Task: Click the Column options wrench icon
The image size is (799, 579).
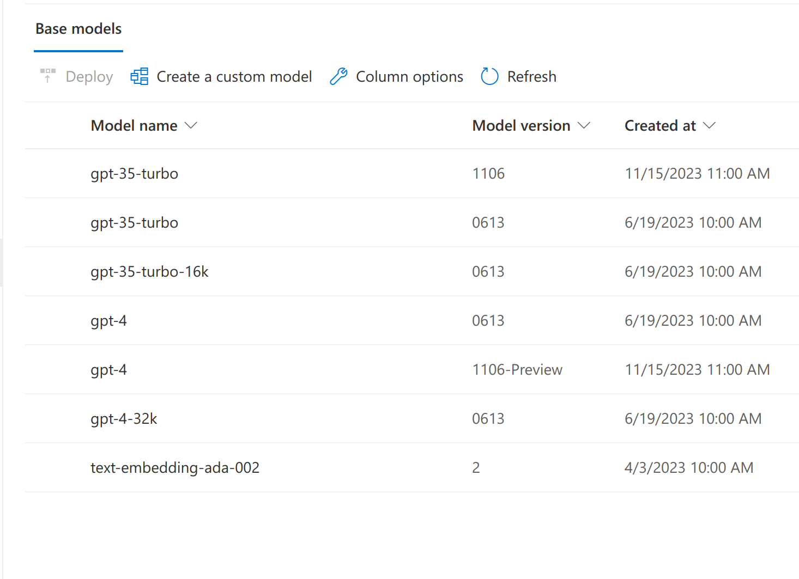Action: [x=338, y=76]
